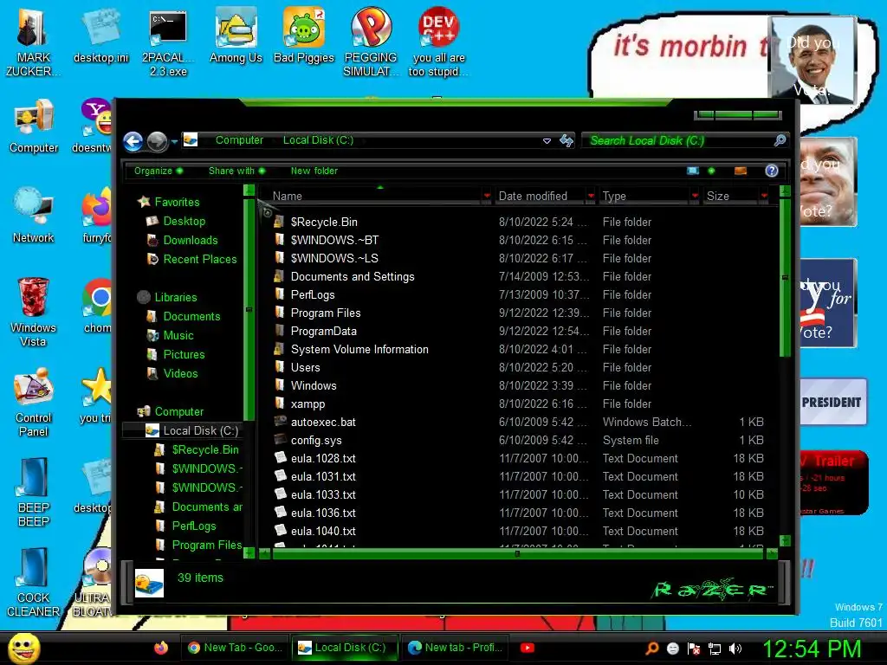Expand the address bar history dropdown arrow

click(547, 141)
